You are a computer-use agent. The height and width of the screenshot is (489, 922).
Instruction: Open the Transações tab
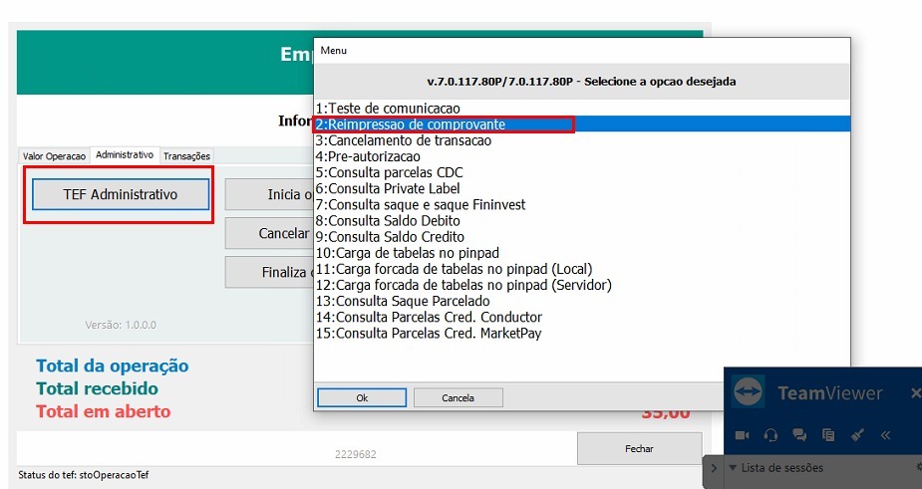[x=186, y=155]
